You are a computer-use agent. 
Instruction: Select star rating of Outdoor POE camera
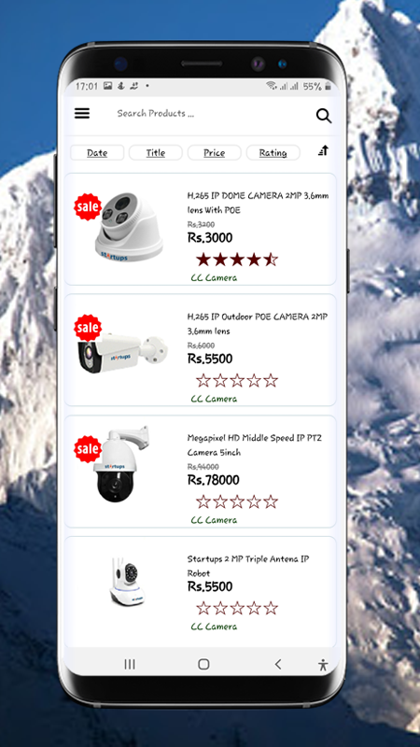click(x=237, y=381)
